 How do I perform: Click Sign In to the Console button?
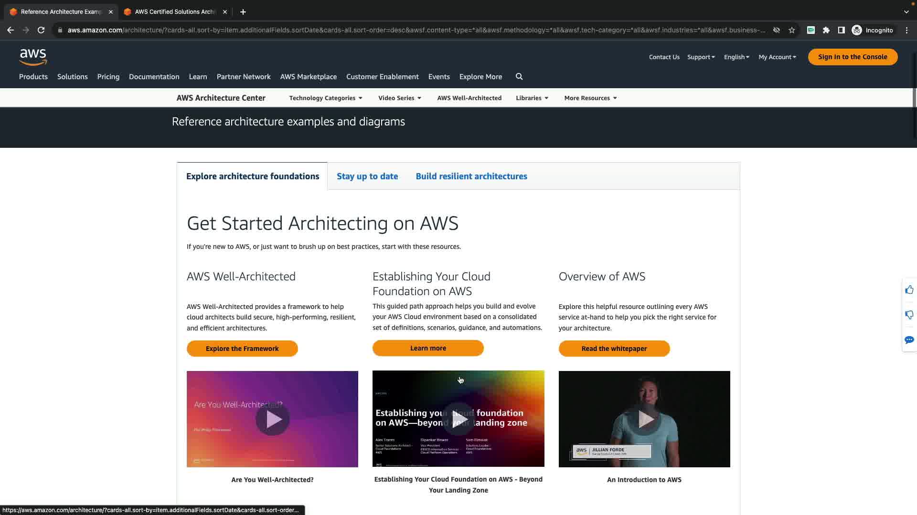point(853,57)
